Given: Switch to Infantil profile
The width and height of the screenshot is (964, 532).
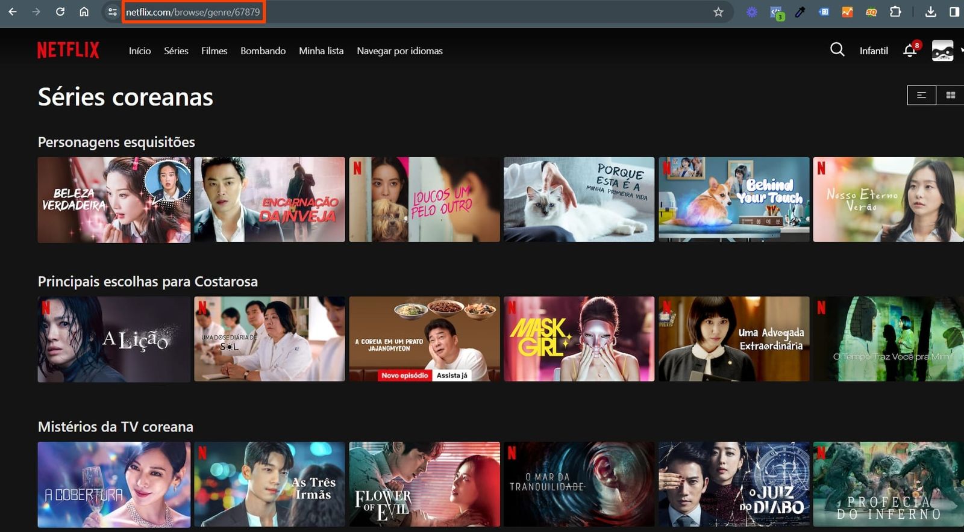Looking at the screenshot, I should click(874, 51).
